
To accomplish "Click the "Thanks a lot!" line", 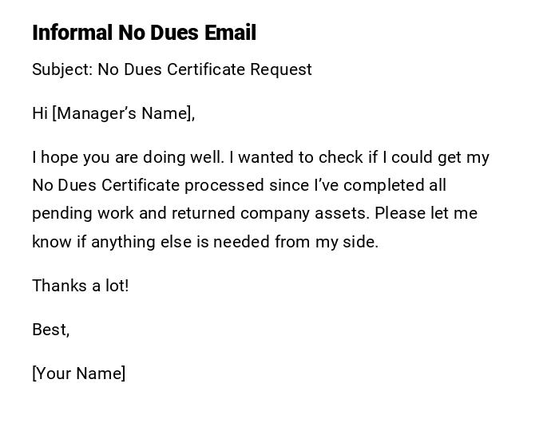I will (80, 286).
